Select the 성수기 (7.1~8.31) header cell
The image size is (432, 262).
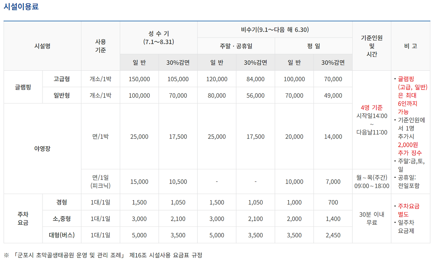coord(159,38)
